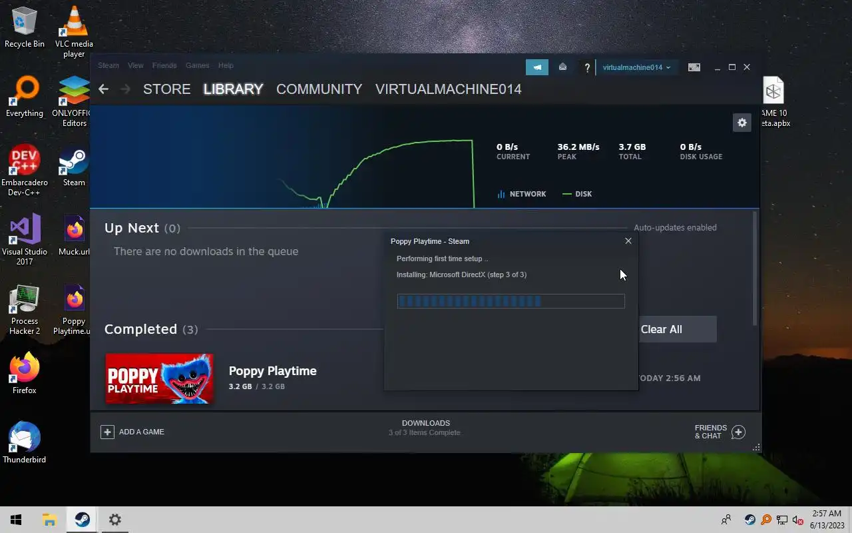
Task: Open downloads settings gear icon
Action: click(742, 123)
